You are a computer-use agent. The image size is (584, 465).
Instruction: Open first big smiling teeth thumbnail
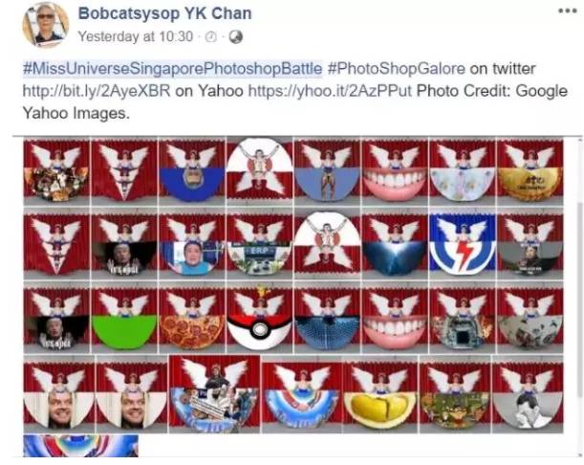tap(395, 172)
